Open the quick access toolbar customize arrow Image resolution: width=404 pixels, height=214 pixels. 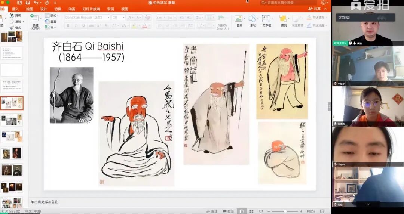click(x=55, y=3)
